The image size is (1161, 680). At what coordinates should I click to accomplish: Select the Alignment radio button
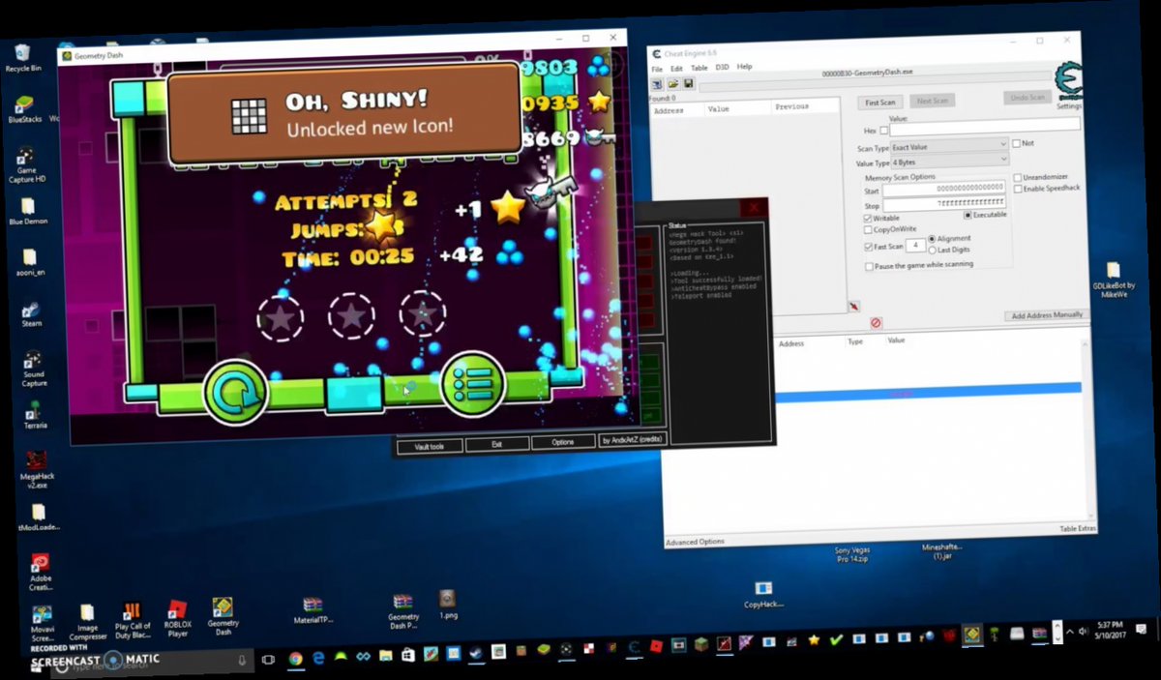[x=932, y=238]
